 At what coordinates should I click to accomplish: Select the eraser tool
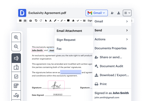tap(73, 21)
